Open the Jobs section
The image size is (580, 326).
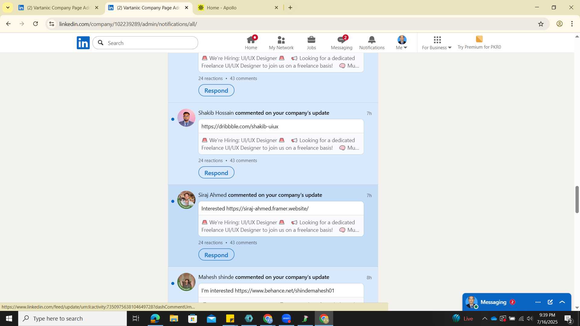pos(311,43)
